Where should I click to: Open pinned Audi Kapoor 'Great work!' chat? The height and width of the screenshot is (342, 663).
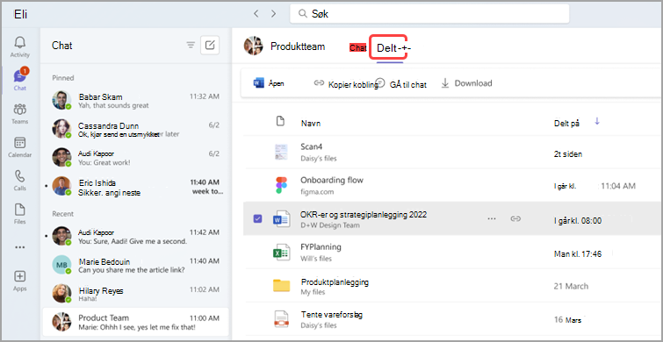(x=136, y=158)
